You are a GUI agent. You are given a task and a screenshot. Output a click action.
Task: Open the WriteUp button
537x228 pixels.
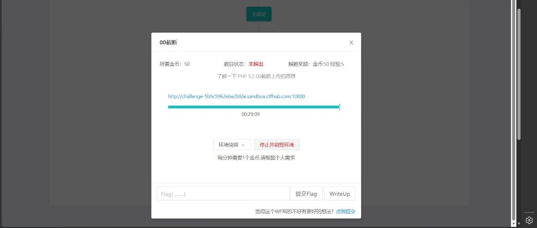tap(340, 194)
